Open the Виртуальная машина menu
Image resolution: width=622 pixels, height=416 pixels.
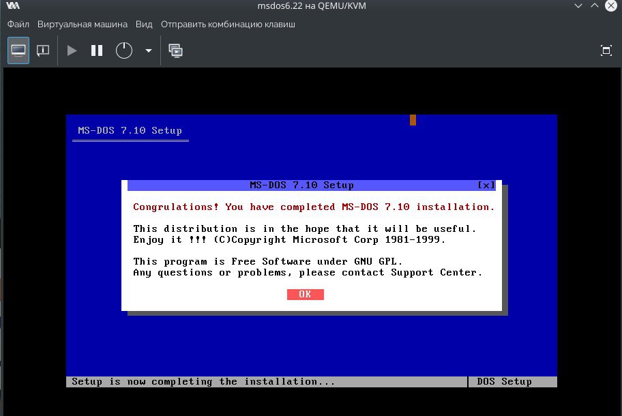(x=83, y=24)
